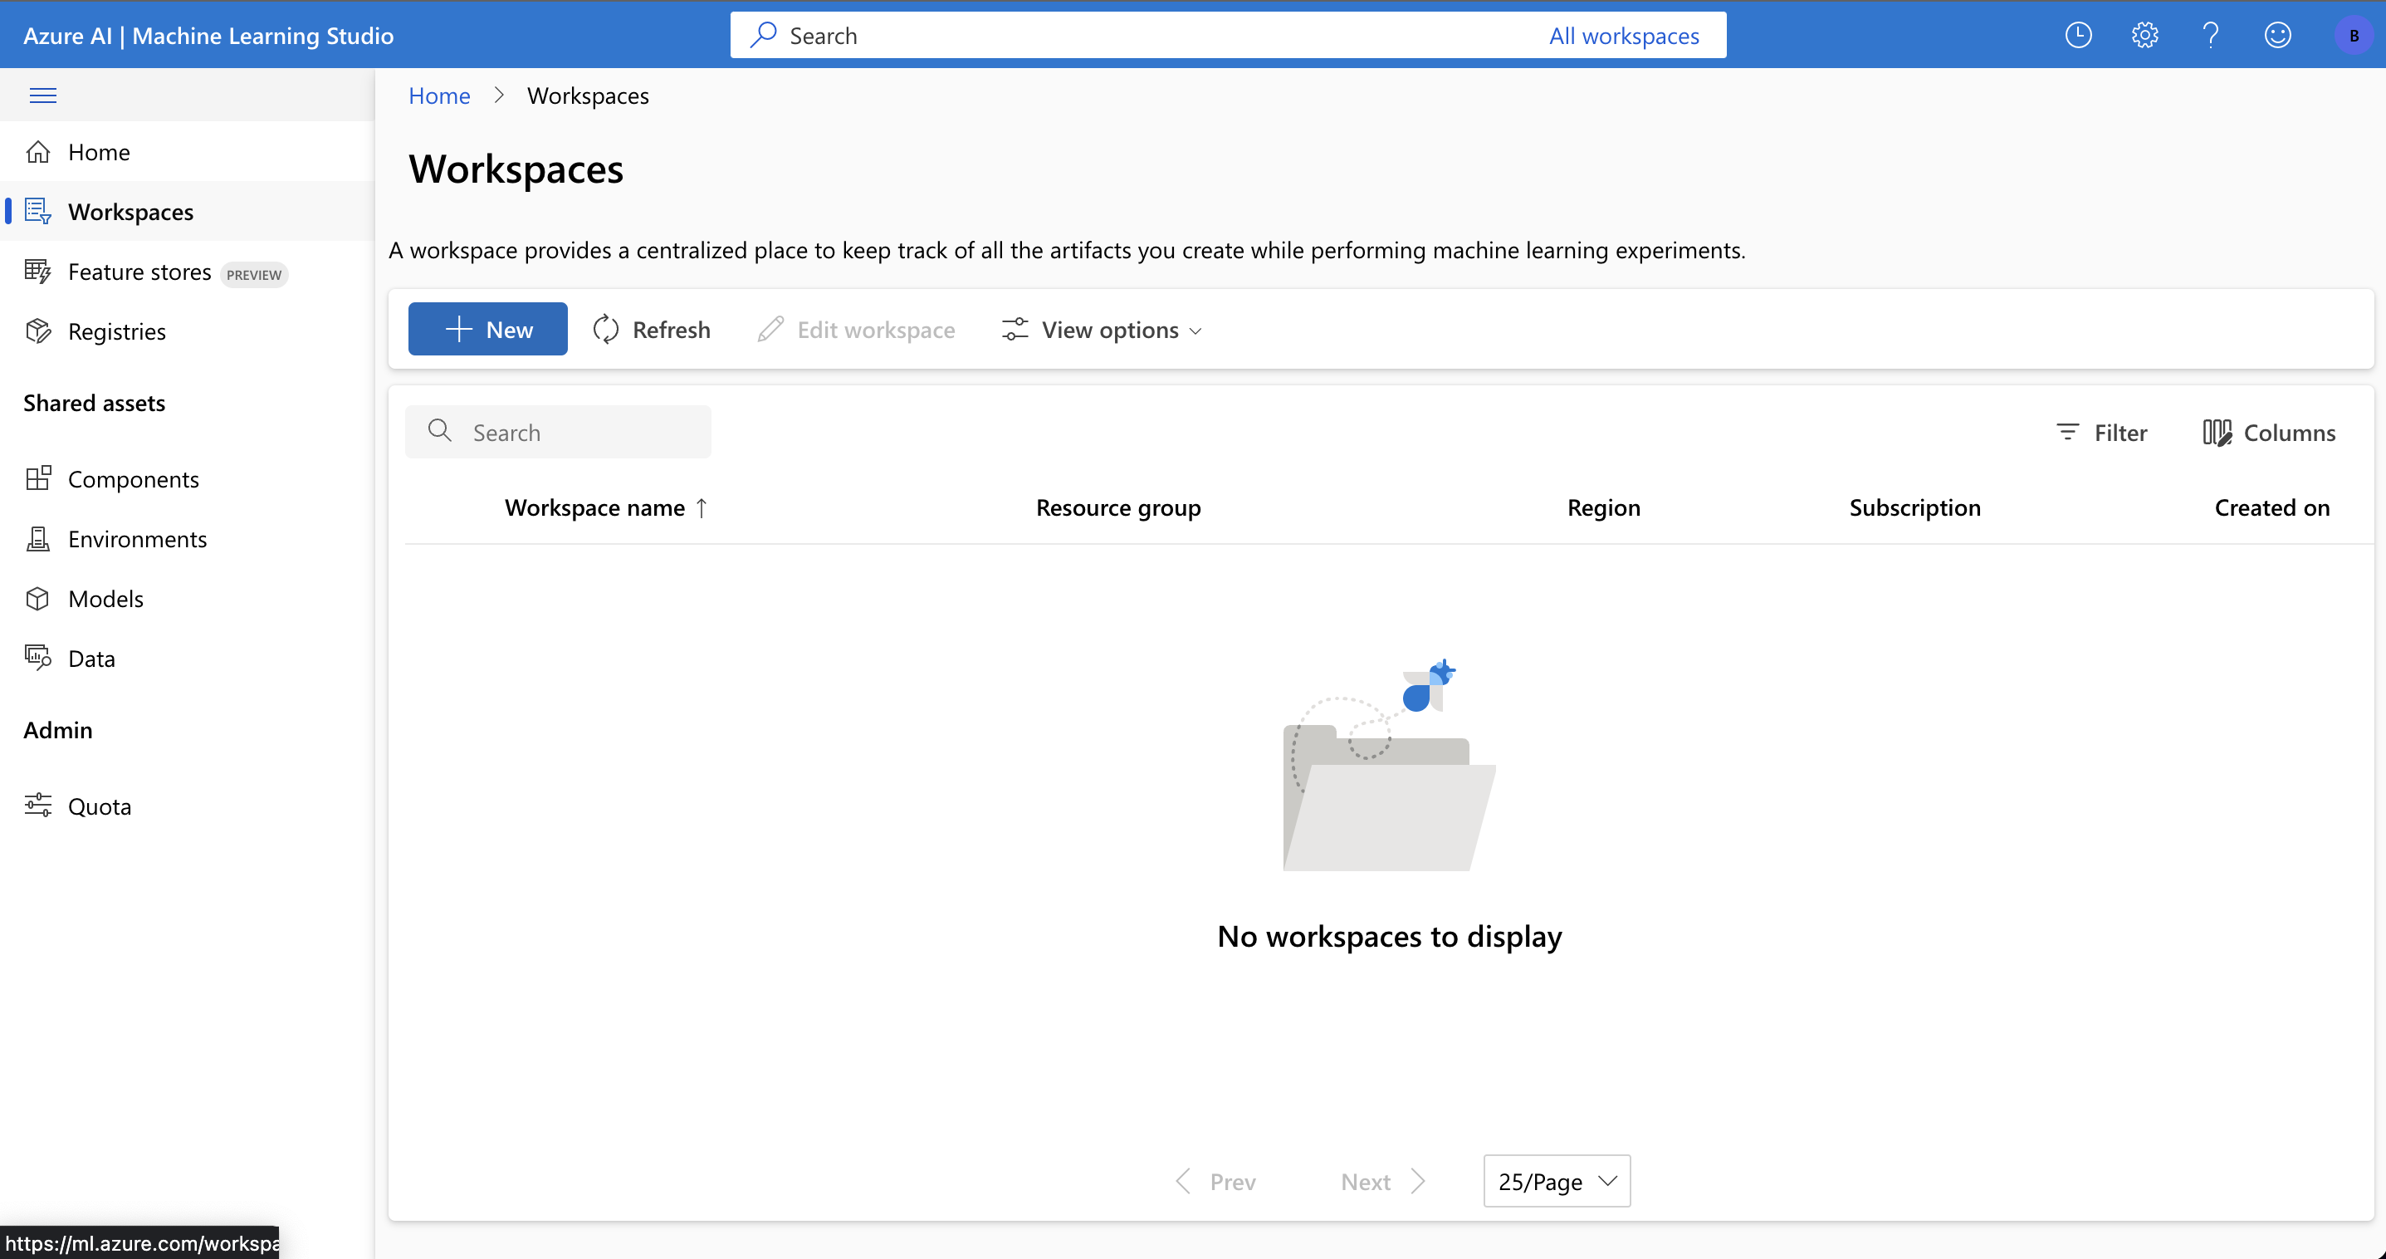Open Quota under Admin
The height and width of the screenshot is (1259, 2386).
click(99, 807)
